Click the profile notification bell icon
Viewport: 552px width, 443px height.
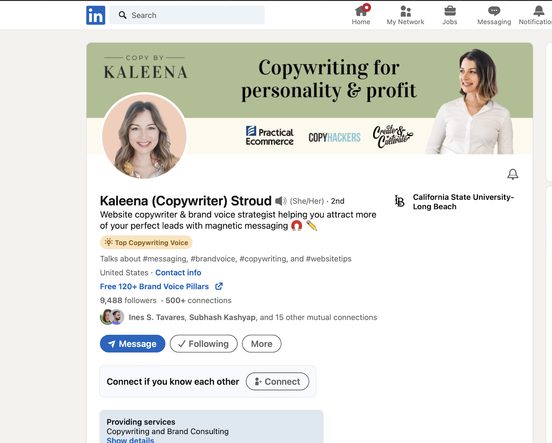pos(513,174)
